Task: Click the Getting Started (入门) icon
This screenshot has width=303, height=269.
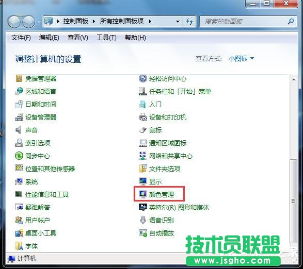Action: tap(142, 105)
